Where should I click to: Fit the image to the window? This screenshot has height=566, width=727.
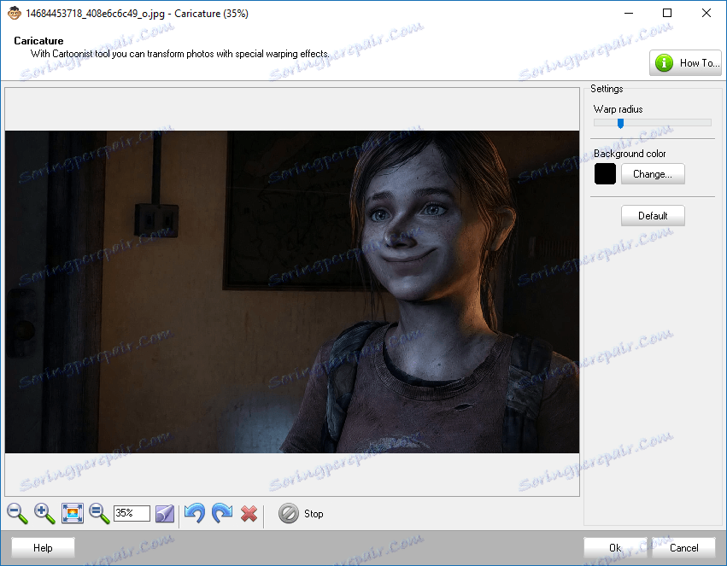[x=73, y=513]
